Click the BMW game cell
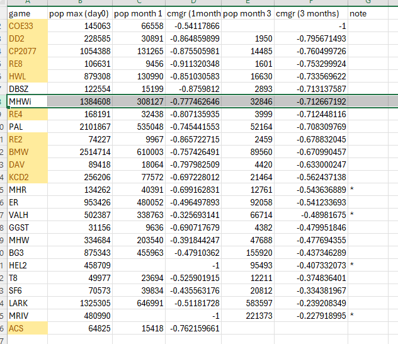The height and width of the screenshot is (344, 398). pos(28,152)
